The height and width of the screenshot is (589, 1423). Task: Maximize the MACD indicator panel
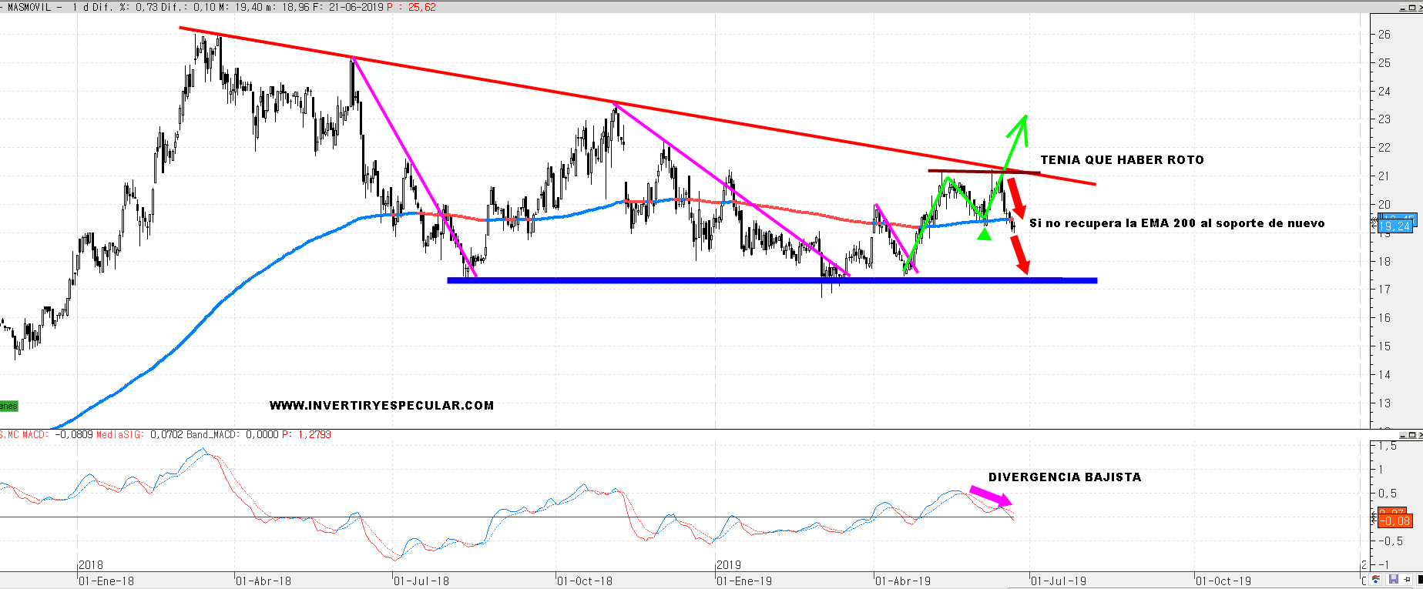point(1411,435)
